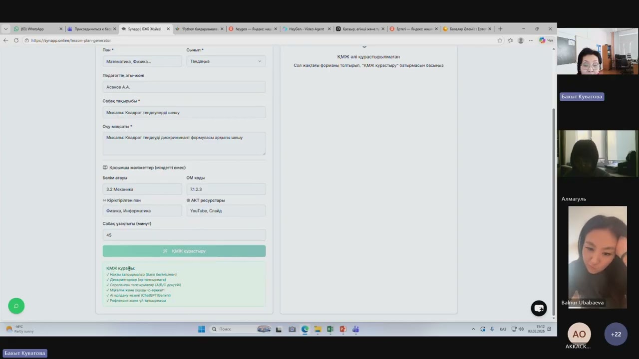Open the volume tray icon
Image resolution: width=639 pixels, height=359 pixels.
[521, 329]
